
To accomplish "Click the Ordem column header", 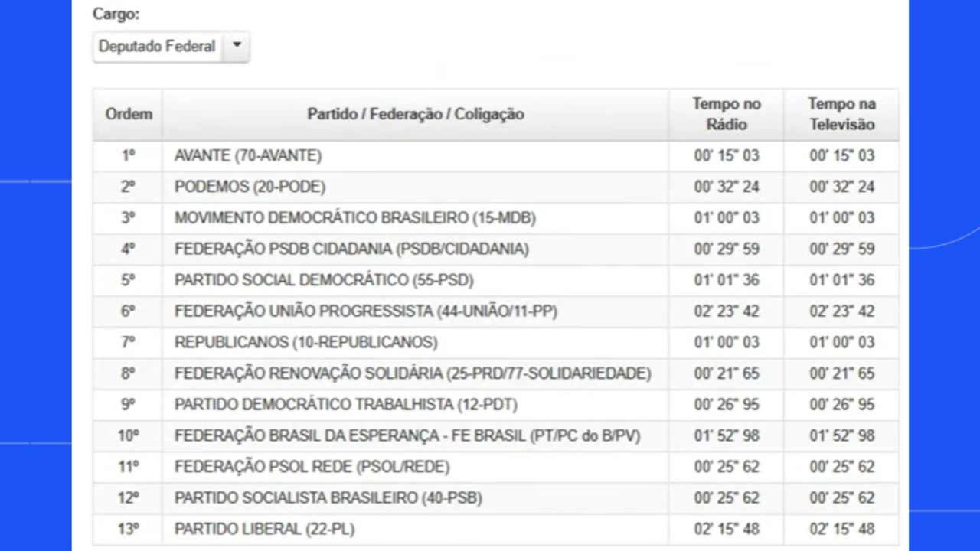I will click(x=129, y=114).
